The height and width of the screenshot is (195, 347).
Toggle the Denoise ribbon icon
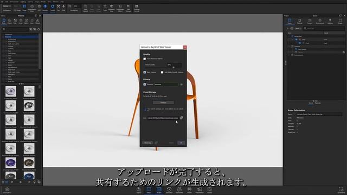(x=45, y=8)
